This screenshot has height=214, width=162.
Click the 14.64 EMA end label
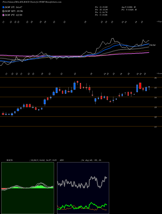[152, 45]
